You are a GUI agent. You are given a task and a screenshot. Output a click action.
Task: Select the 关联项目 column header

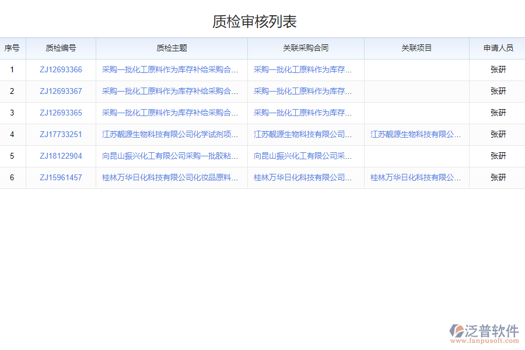(416, 48)
